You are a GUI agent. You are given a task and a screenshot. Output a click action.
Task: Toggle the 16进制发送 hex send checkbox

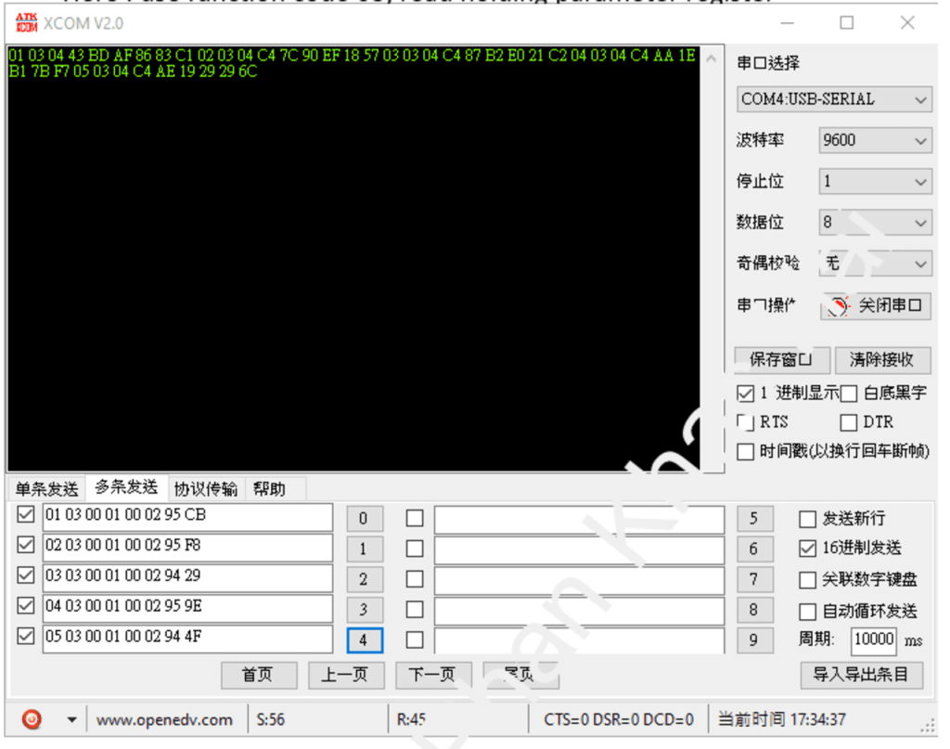tap(808, 549)
